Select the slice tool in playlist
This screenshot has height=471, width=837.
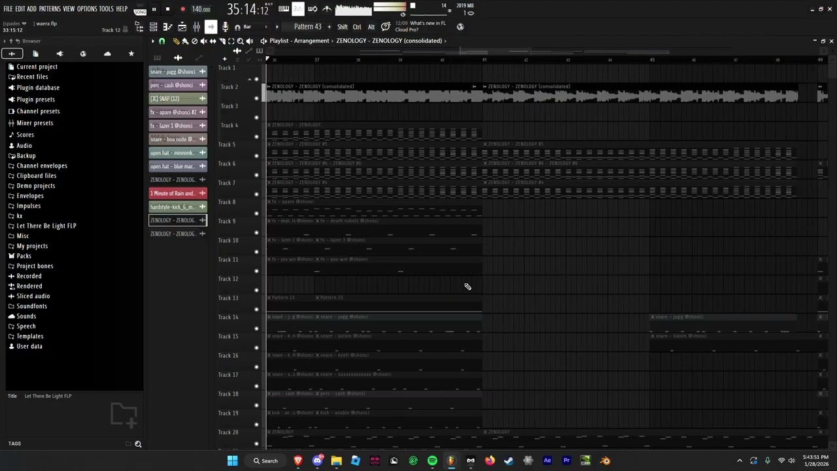point(222,41)
